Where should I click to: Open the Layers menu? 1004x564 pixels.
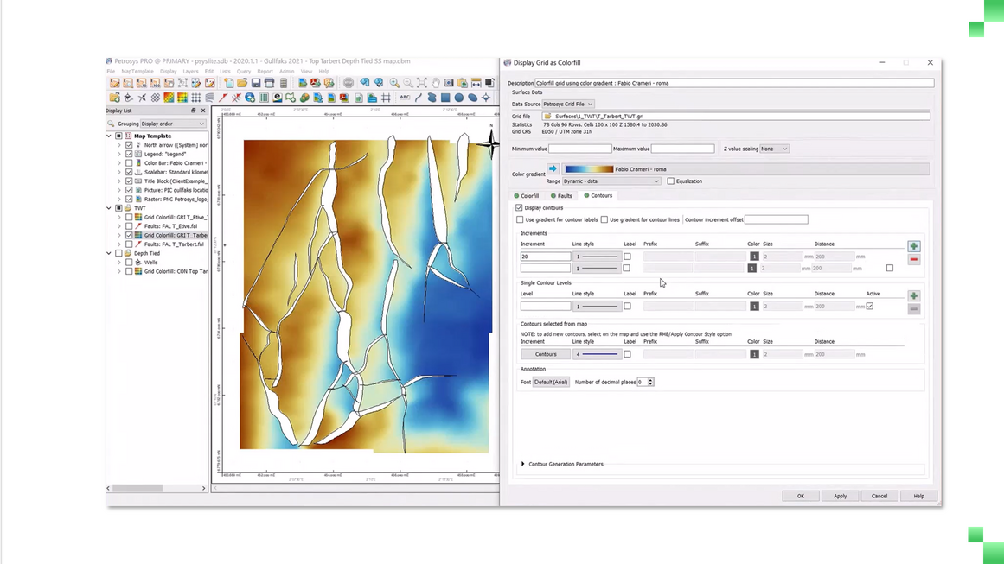[190, 72]
